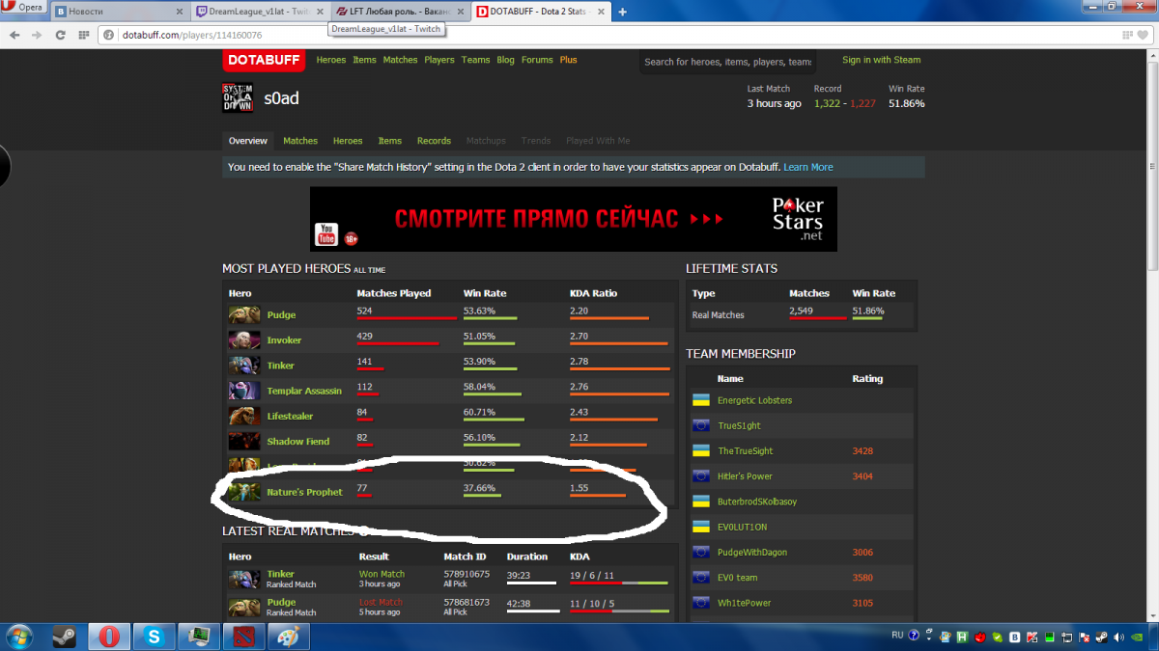This screenshot has height=651, width=1159.
Task: Open Energetic Lobsters team
Action: click(x=754, y=400)
